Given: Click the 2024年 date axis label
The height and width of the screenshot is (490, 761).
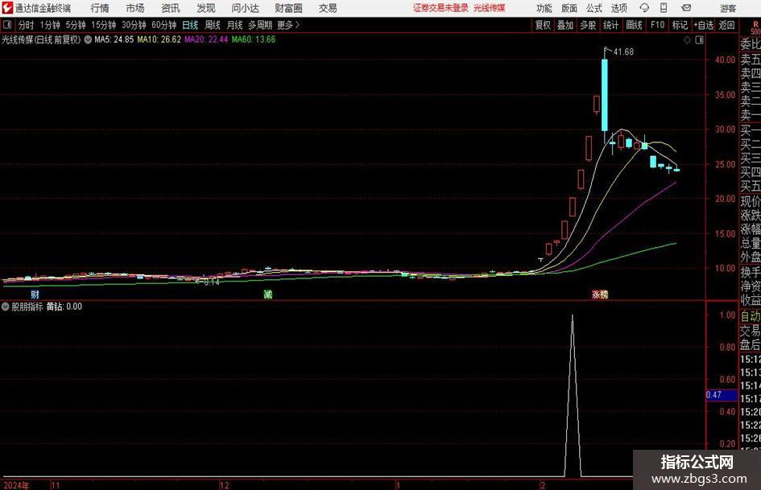Looking at the screenshot, I should tap(16, 485).
